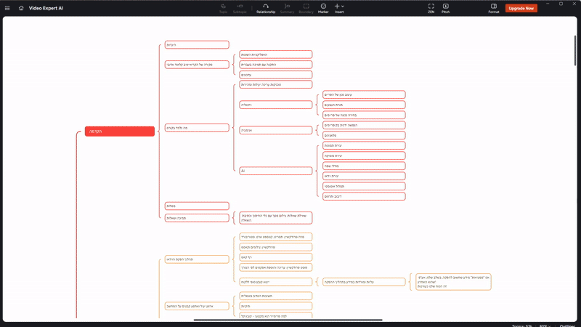Add a Boundary via toolbar

[x=306, y=8]
